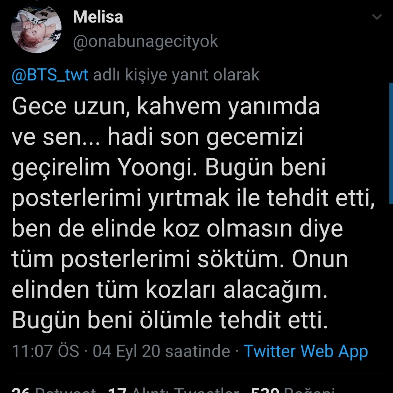Viewport: 393px width, 393px height.
Task: Open the @BTS_twt mention link
Action: [50, 75]
